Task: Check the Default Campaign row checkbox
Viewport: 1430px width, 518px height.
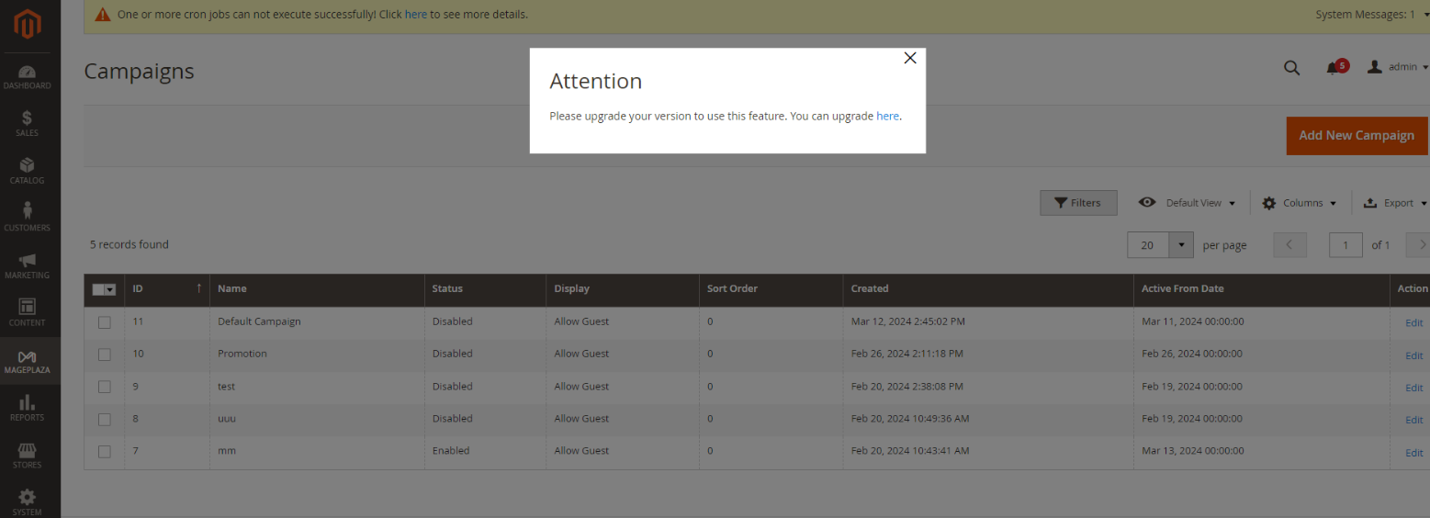Action: coord(105,322)
